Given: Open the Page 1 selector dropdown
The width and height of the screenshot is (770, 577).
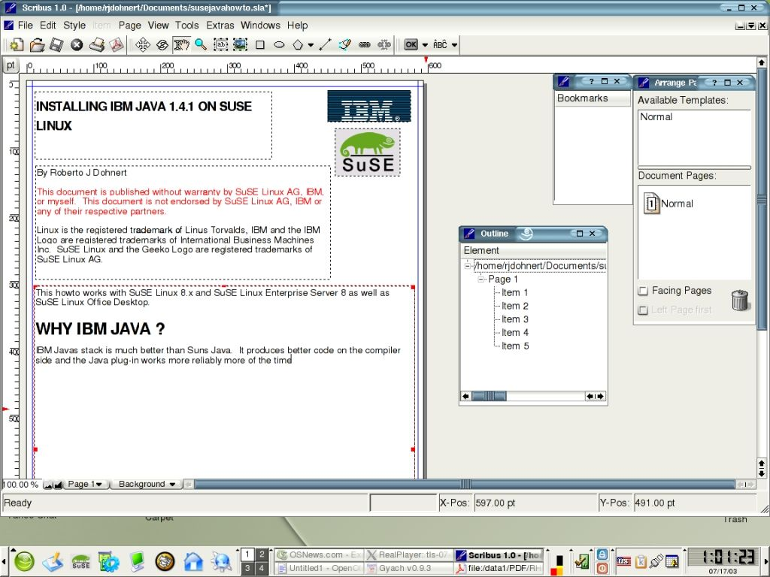Looking at the screenshot, I should pos(85,485).
